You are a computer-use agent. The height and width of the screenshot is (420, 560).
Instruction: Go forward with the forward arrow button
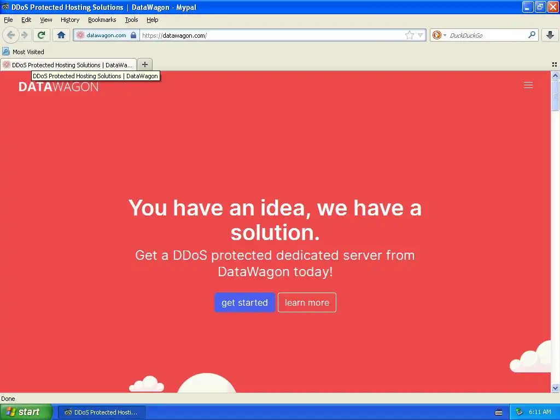[25, 35]
